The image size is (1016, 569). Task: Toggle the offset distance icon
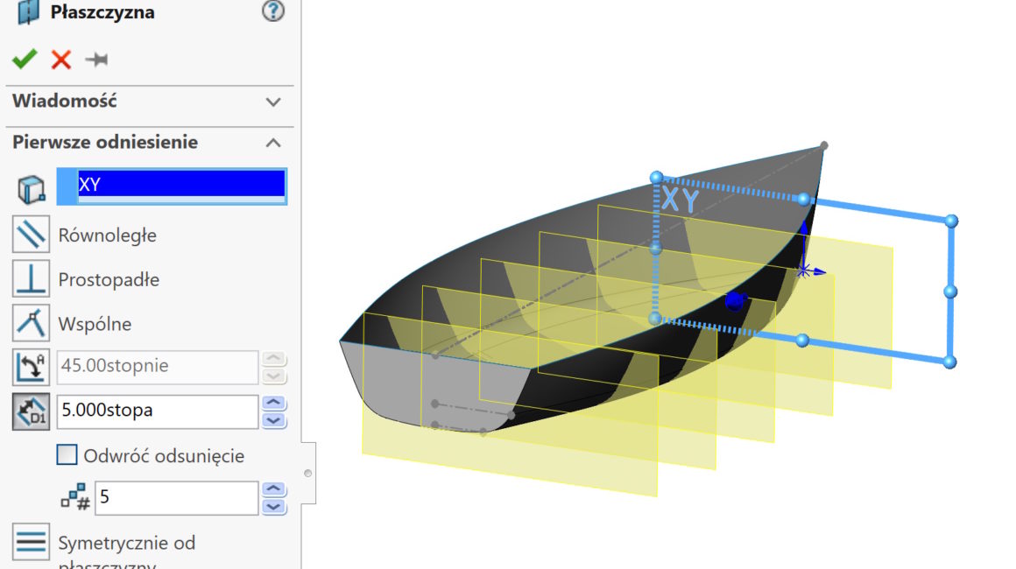click(32, 411)
